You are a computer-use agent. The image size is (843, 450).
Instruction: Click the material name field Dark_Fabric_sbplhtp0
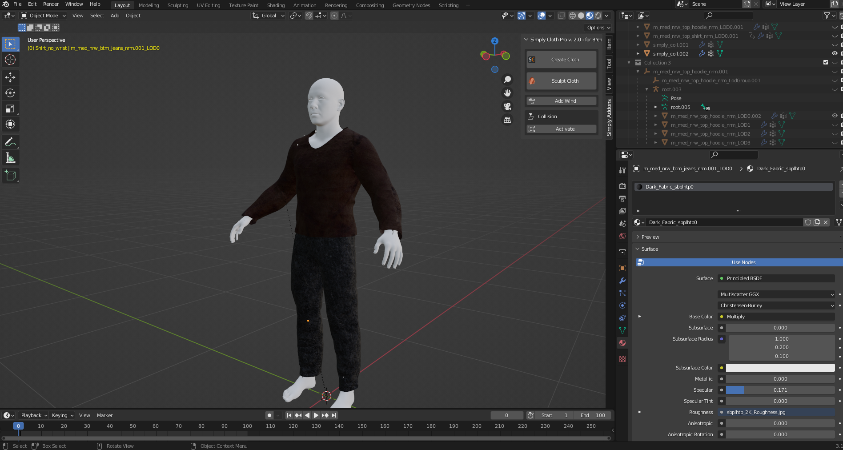click(x=725, y=222)
